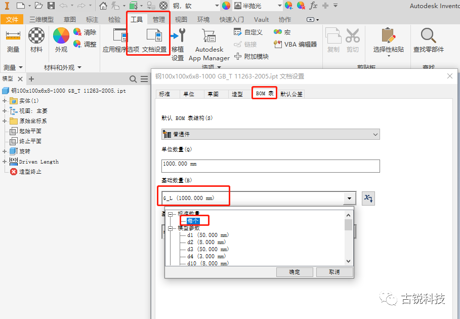460x319 pixels.
Task: Click the 确定 button in dropdown
Action: pyautogui.click(x=295, y=272)
